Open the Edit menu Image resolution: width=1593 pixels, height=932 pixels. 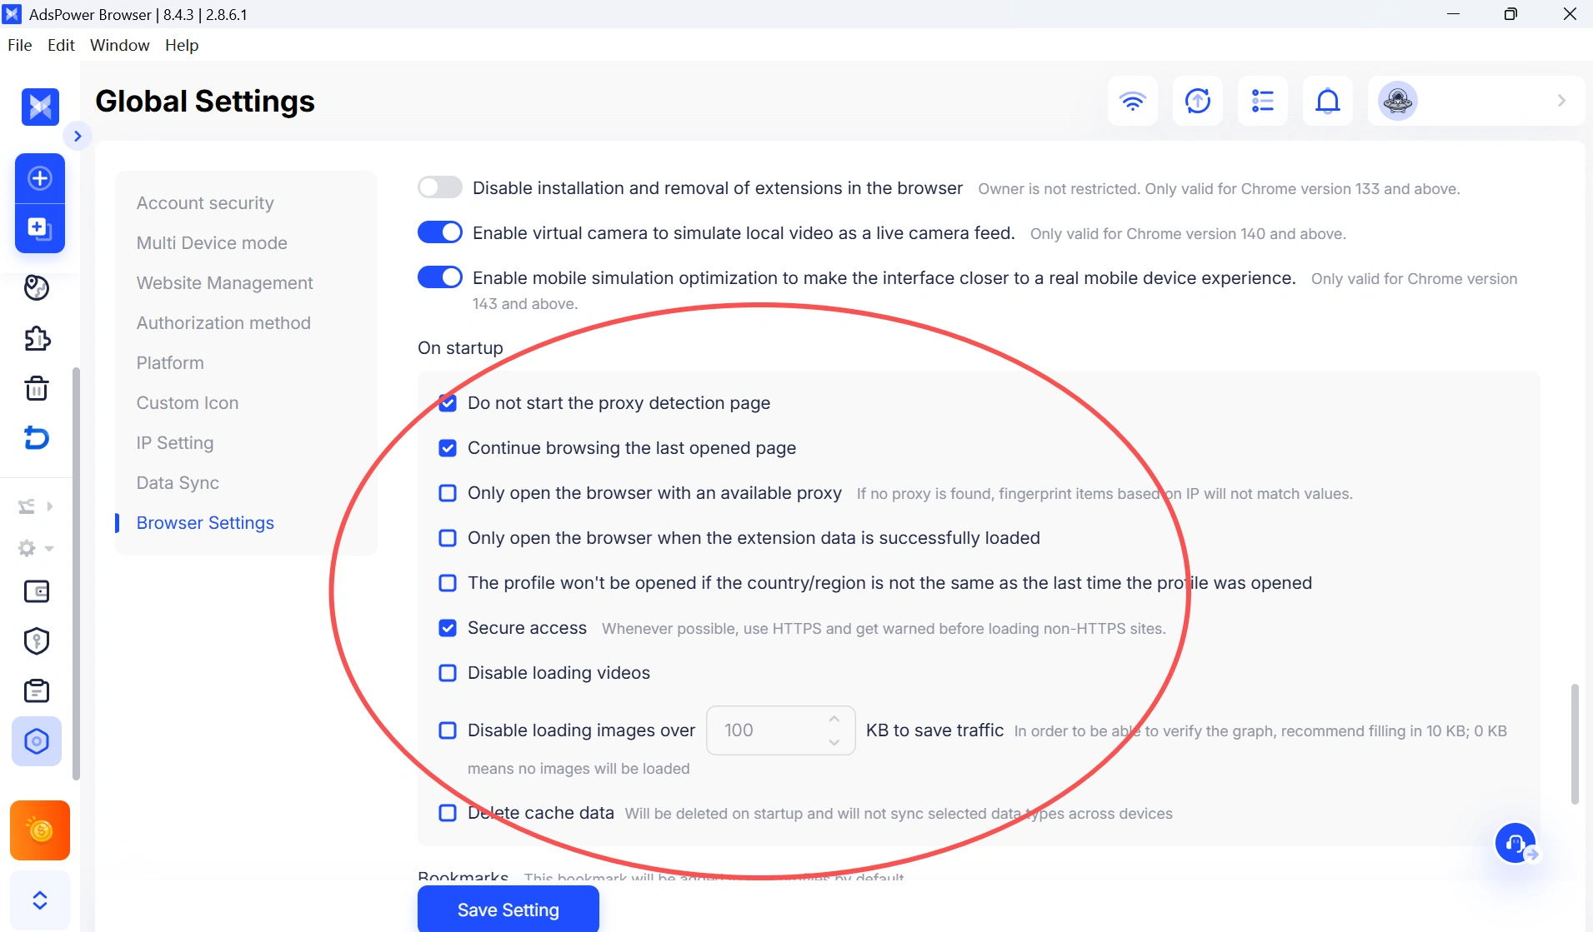pyautogui.click(x=61, y=45)
